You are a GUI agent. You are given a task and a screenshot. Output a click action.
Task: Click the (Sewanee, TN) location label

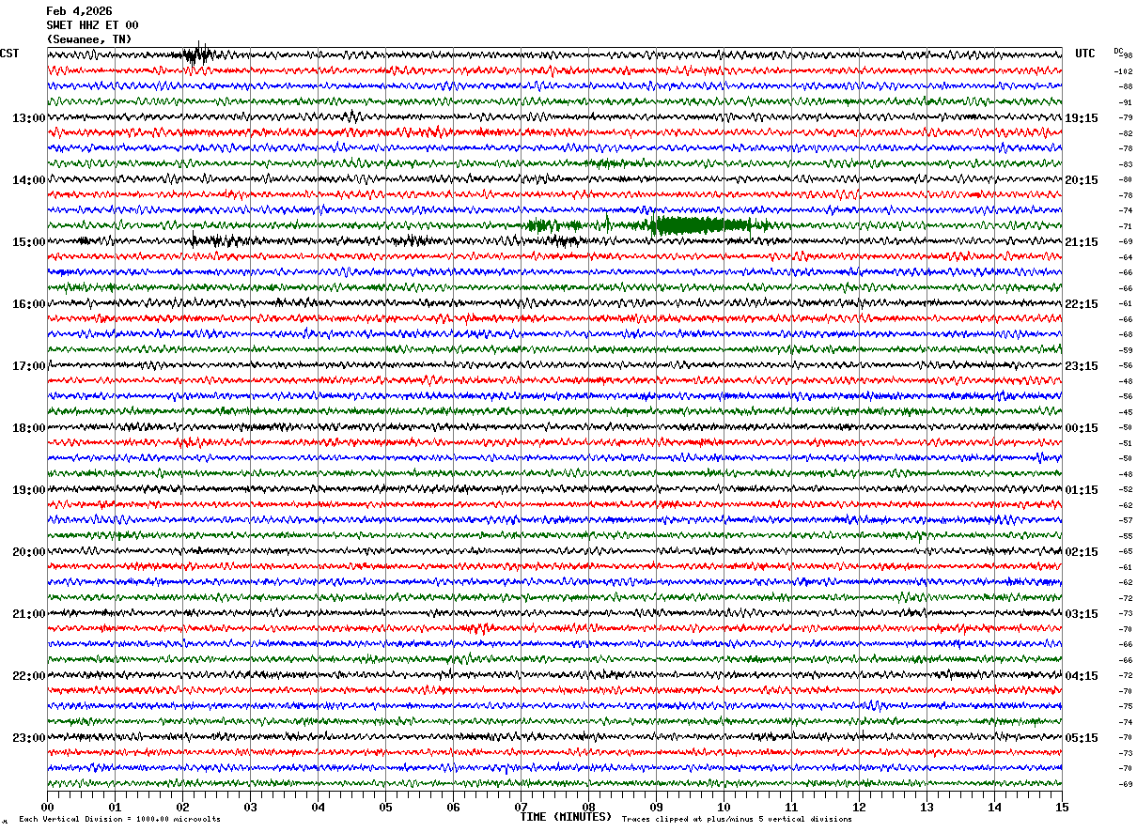tap(89, 39)
